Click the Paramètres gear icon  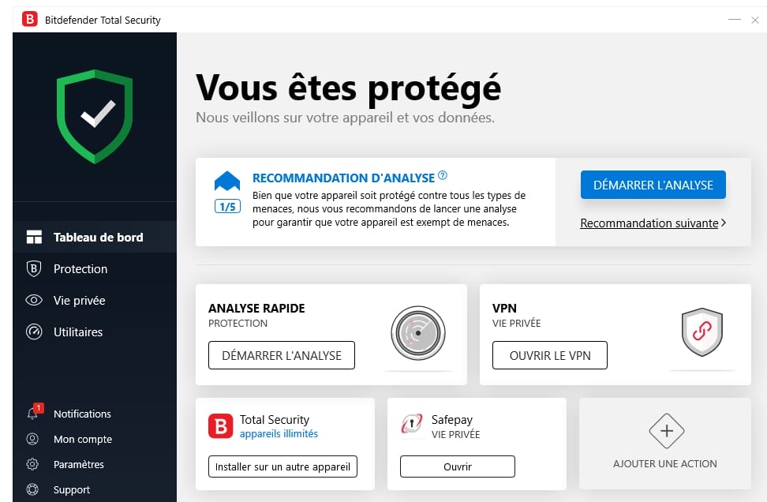pos(32,464)
